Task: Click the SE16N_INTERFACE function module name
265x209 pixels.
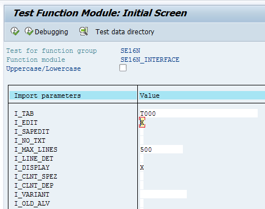Action: tap(150, 60)
